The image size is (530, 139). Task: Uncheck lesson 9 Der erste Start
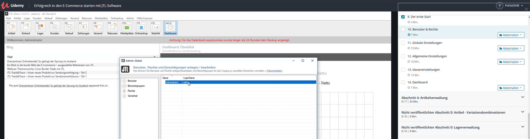pyautogui.click(x=403, y=17)
